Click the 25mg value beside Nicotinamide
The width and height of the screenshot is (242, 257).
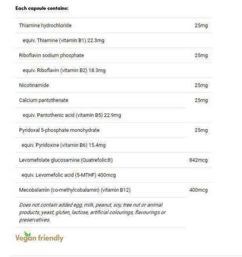tap(201, 85)
